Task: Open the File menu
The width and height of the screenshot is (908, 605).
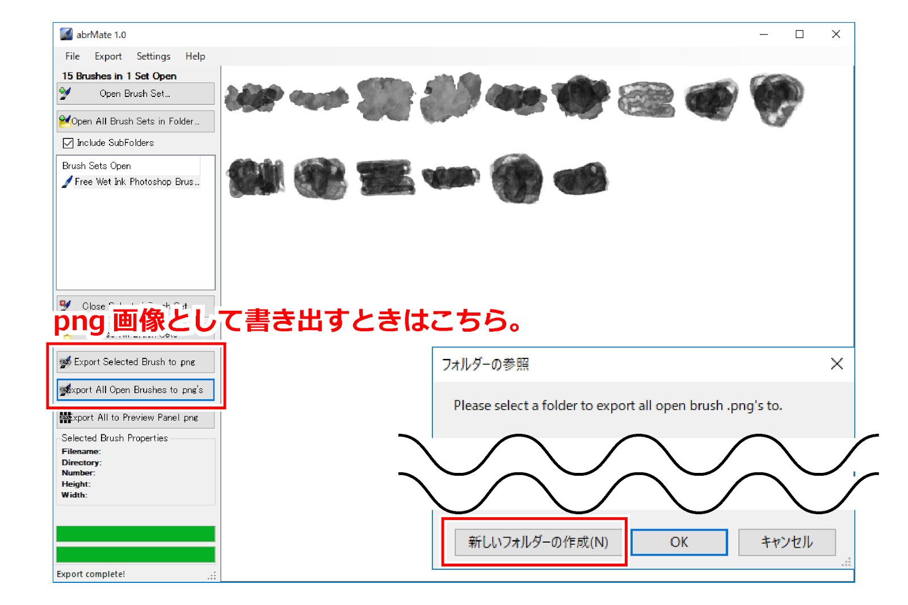Action: (72, 56)
